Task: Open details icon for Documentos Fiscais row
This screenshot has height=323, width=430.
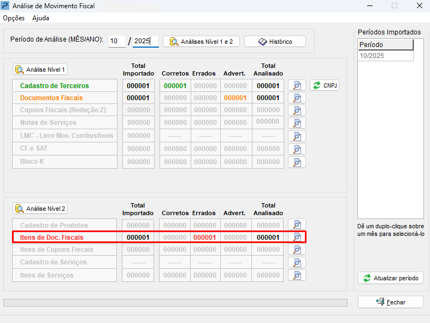Action: 297,98
